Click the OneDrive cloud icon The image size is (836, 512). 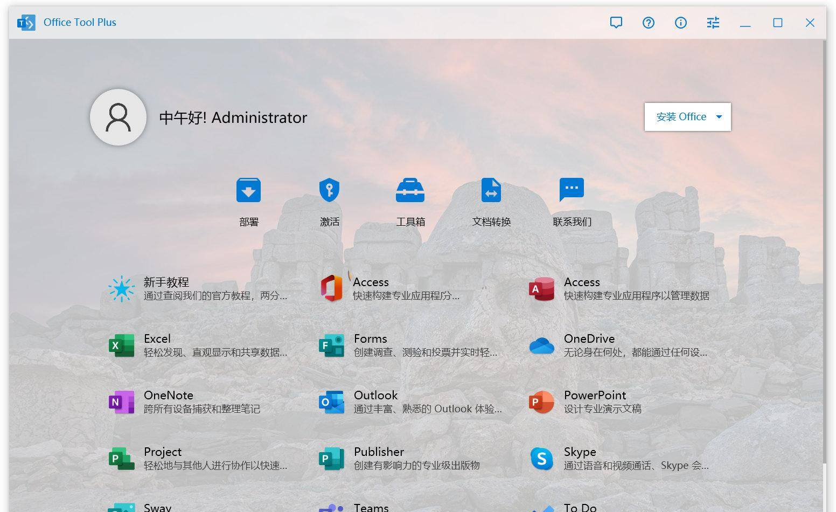(541, 345)
